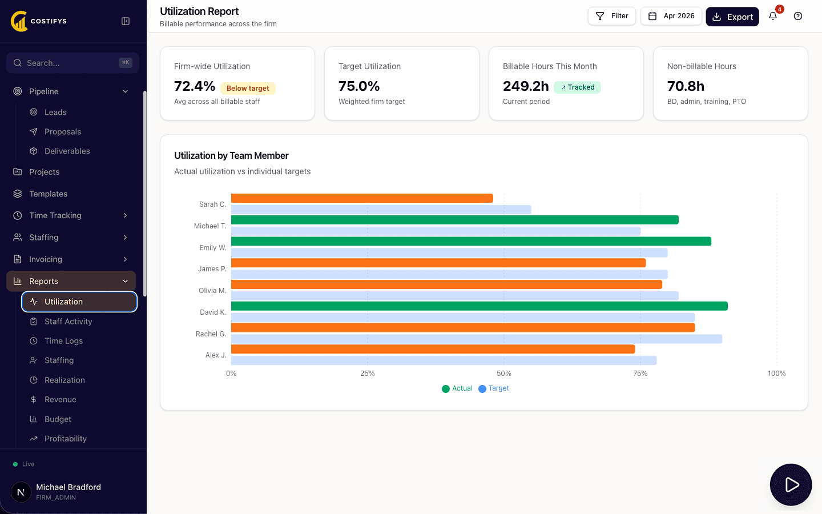The image size is (822, 514).
Task: Expand the Invoicing chevron
Action: click(x=126, y=259)
